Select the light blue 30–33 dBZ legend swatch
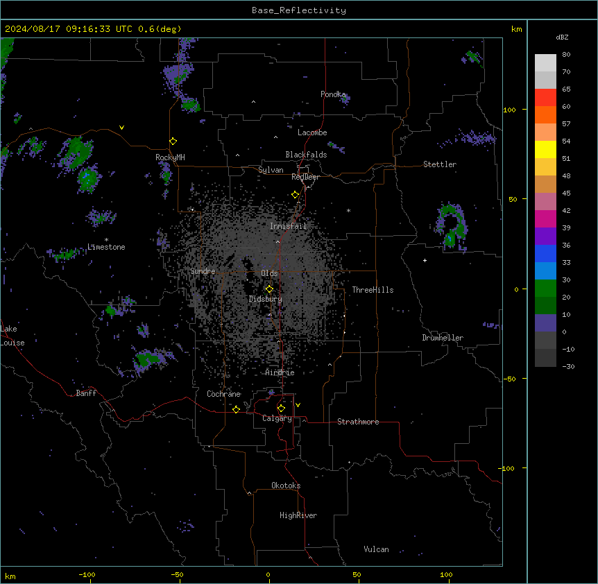This screenshot has height=584, width=598. point(545,271)
